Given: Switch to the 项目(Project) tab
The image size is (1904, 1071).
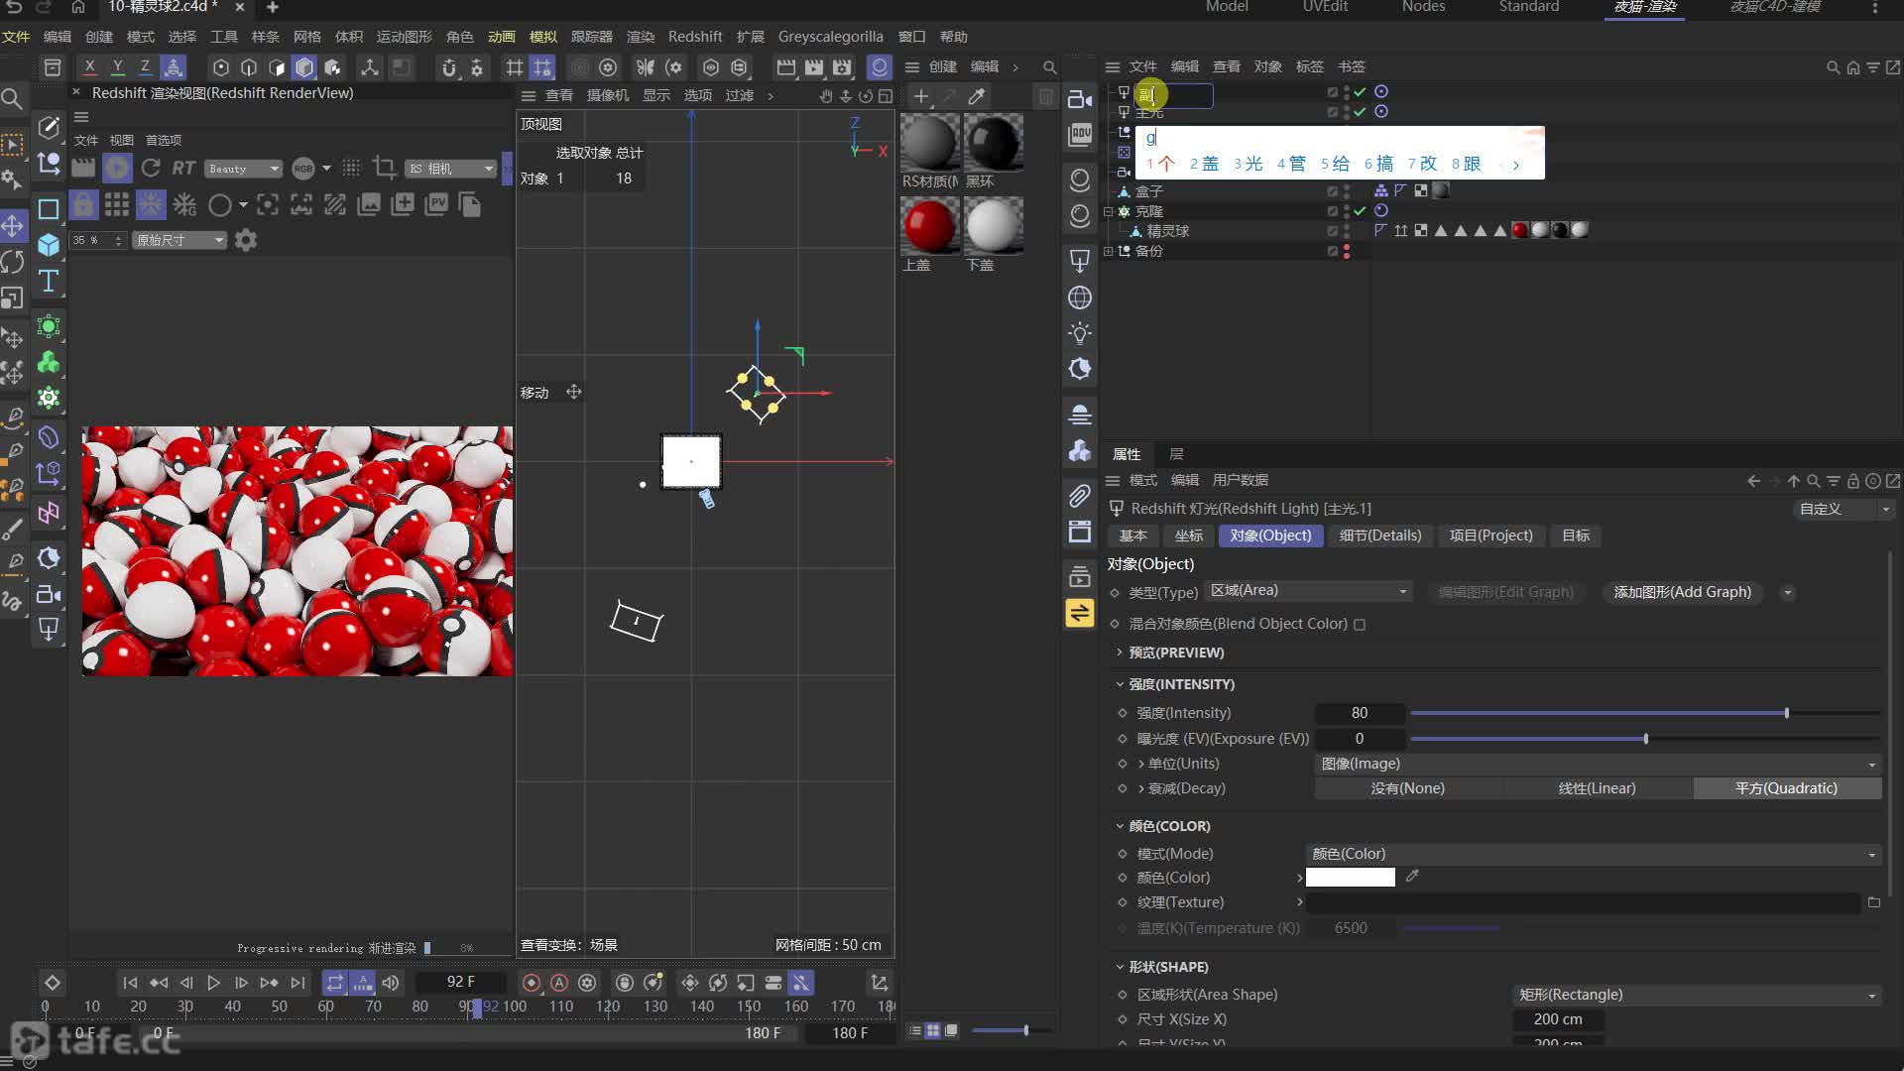Looking at the screenshot, I should point(1490,535).
